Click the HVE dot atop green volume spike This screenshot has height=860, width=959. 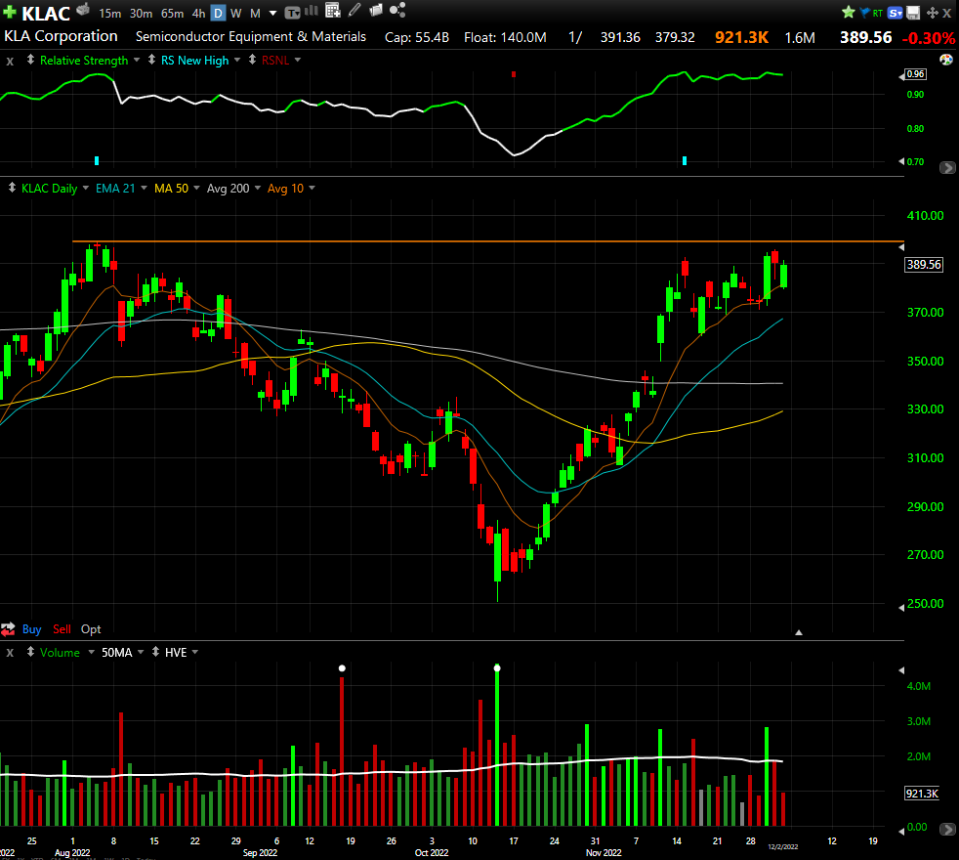(x=497, y=667)
